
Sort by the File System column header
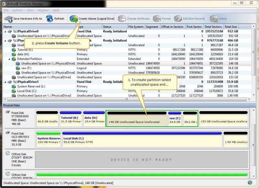[x=135, y=27]
